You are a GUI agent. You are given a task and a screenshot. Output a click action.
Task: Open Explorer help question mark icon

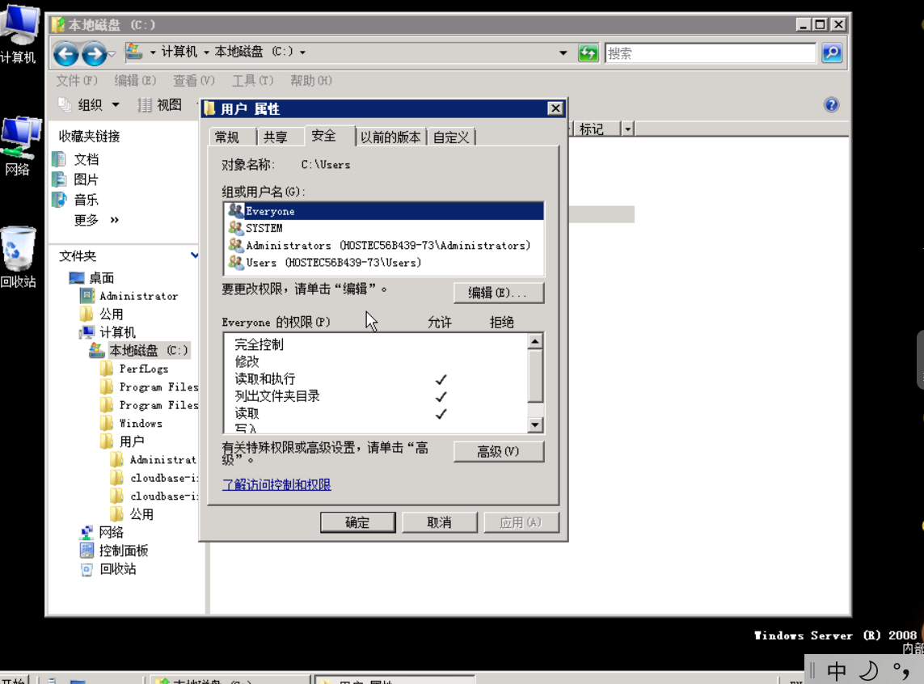(x=831, y=105)
